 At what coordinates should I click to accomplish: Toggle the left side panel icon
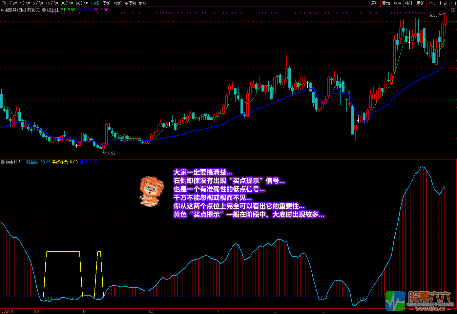3,3
